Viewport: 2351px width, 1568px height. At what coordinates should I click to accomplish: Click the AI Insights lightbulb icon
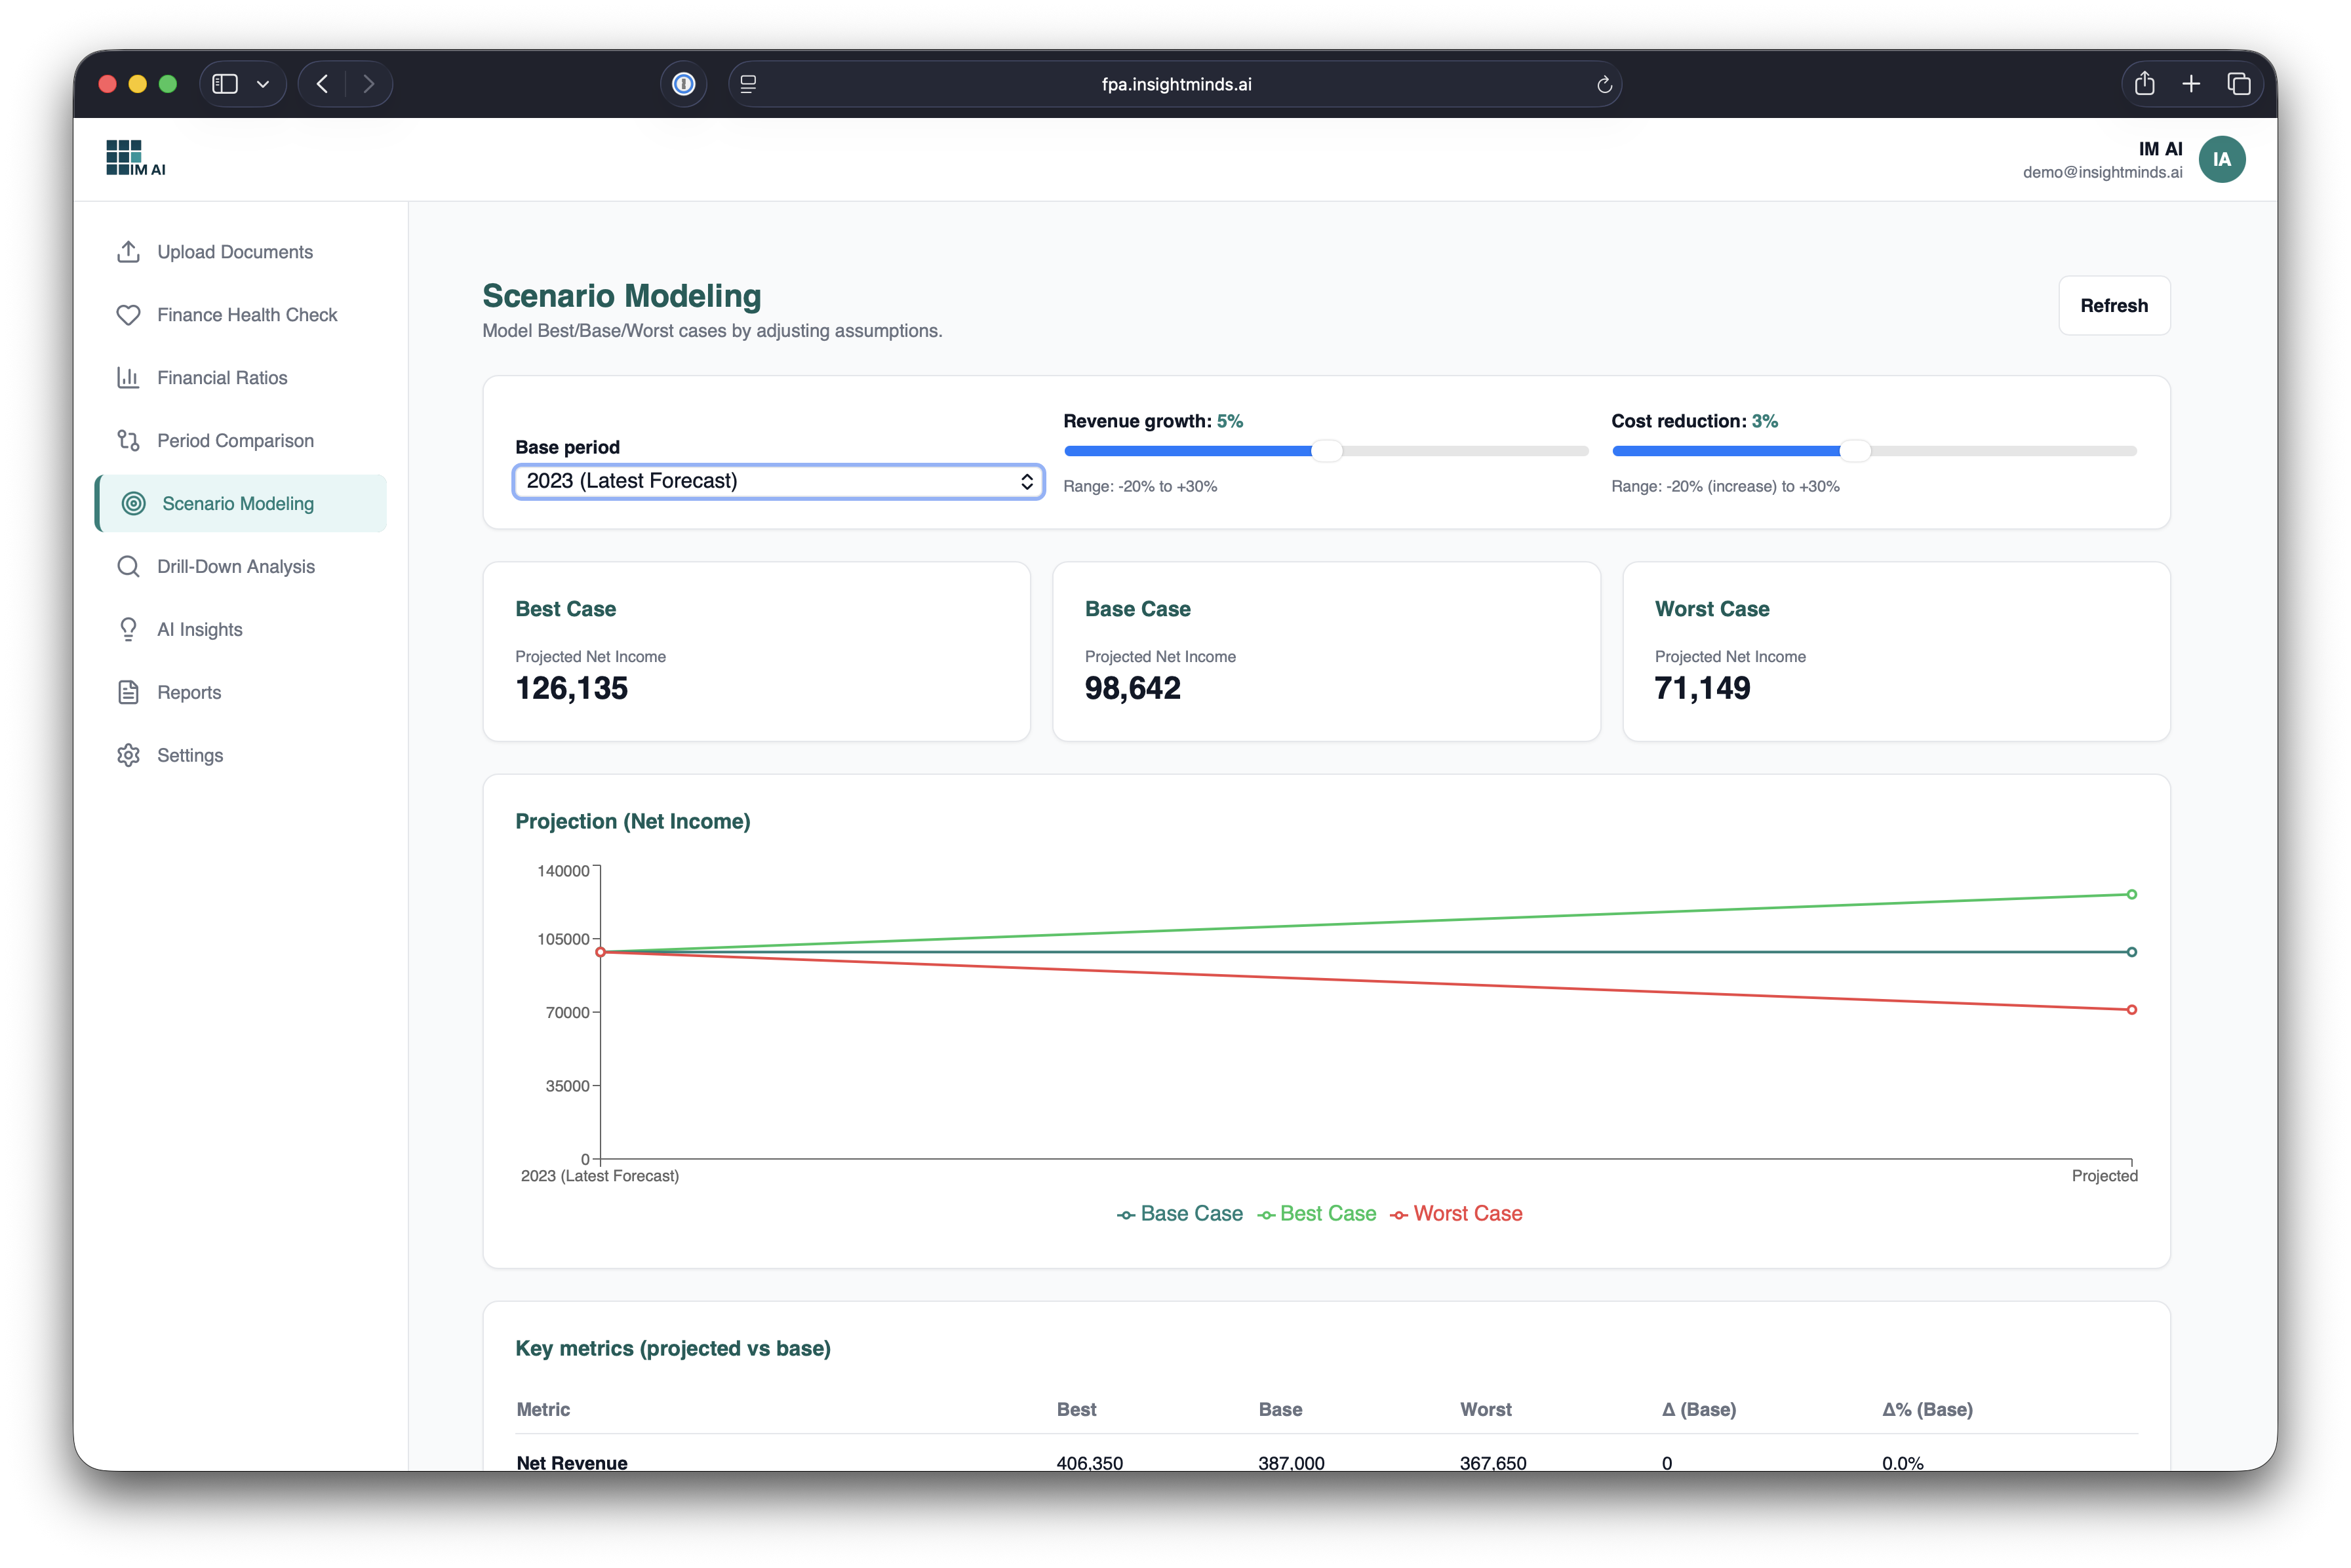tap(128, 630)
